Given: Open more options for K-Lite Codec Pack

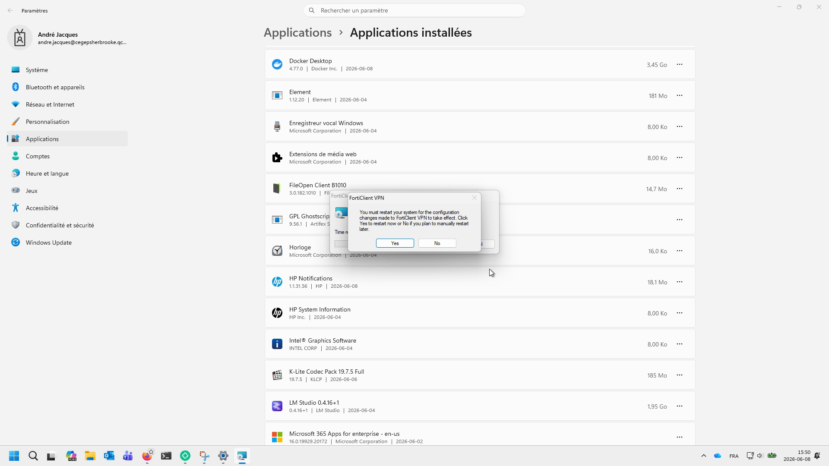Looking at the screenshot, I should (680, 375).
